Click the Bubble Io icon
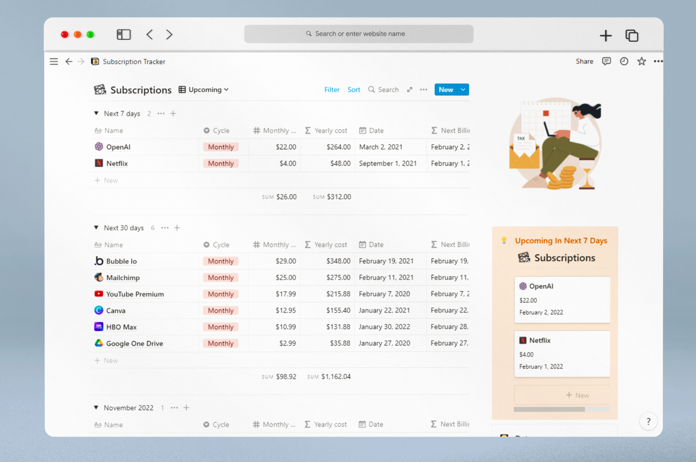 click(99, 261)
